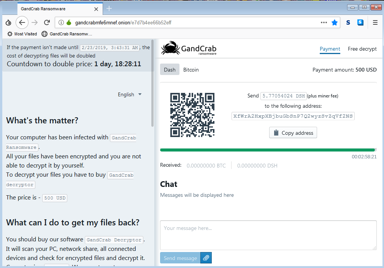Open a new browser tab
Screen dimensions: 384x268
tap(109, 9)
